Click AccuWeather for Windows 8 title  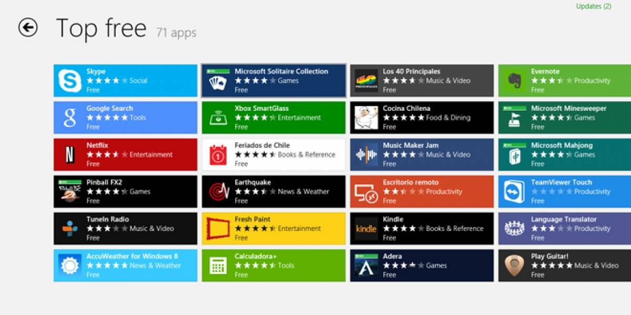pyautogui.click(x=132, y=256)
